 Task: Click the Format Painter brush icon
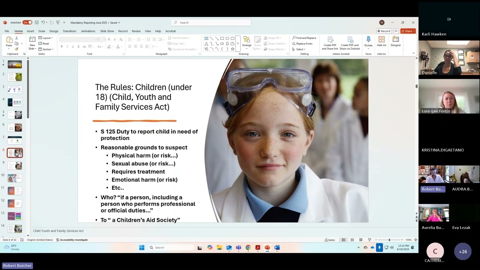click(16, 49)
